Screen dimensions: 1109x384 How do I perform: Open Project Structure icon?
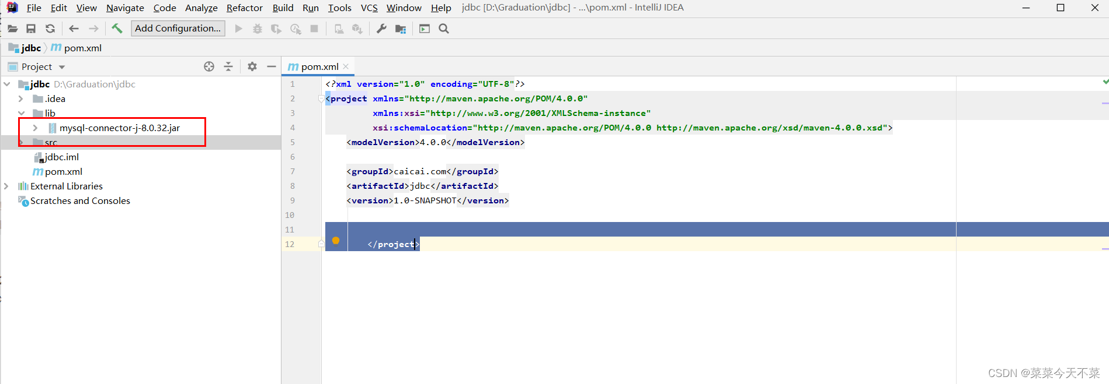[401, 29]
